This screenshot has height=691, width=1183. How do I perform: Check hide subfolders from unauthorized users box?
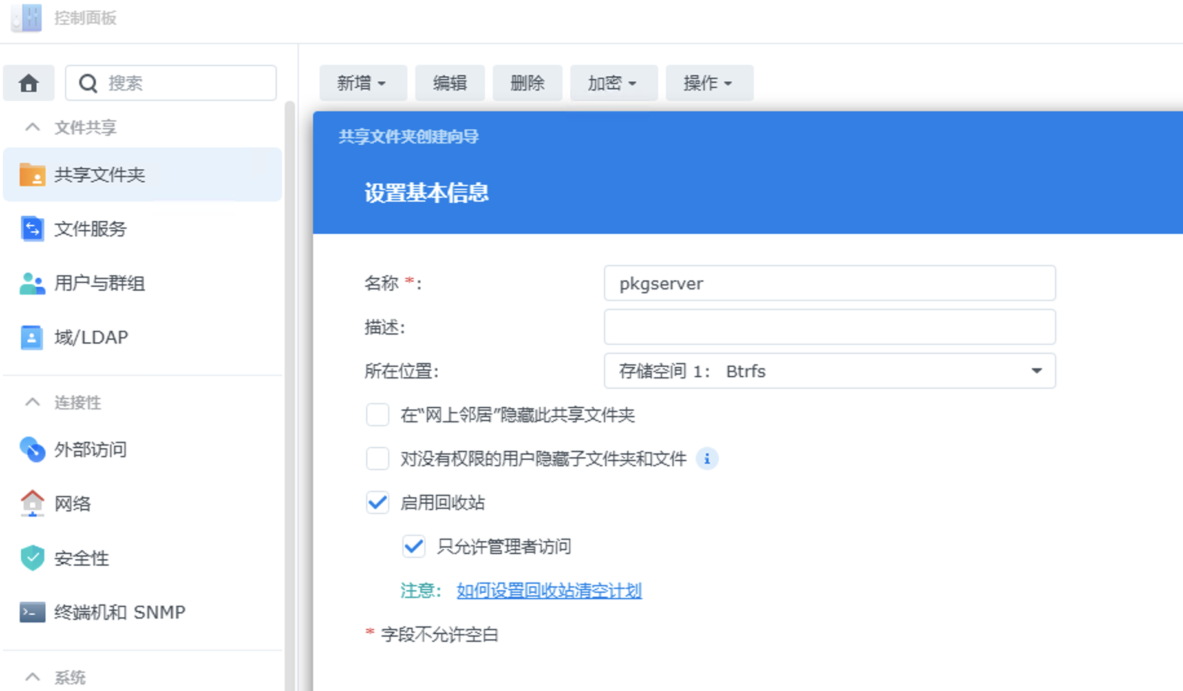tap(378, 459)
